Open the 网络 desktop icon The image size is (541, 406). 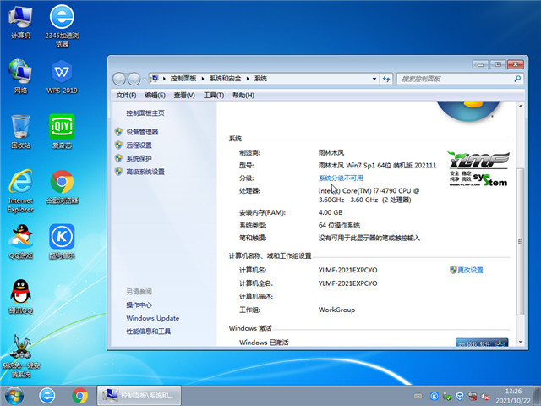click(20, 77)
